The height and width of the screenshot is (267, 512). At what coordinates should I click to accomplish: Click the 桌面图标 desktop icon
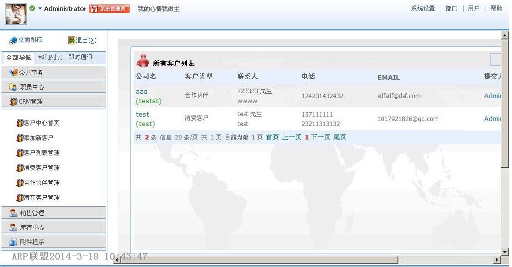(x=13, y=40)
